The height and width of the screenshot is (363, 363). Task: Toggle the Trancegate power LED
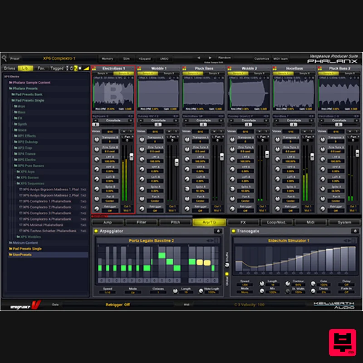(234, 231)
